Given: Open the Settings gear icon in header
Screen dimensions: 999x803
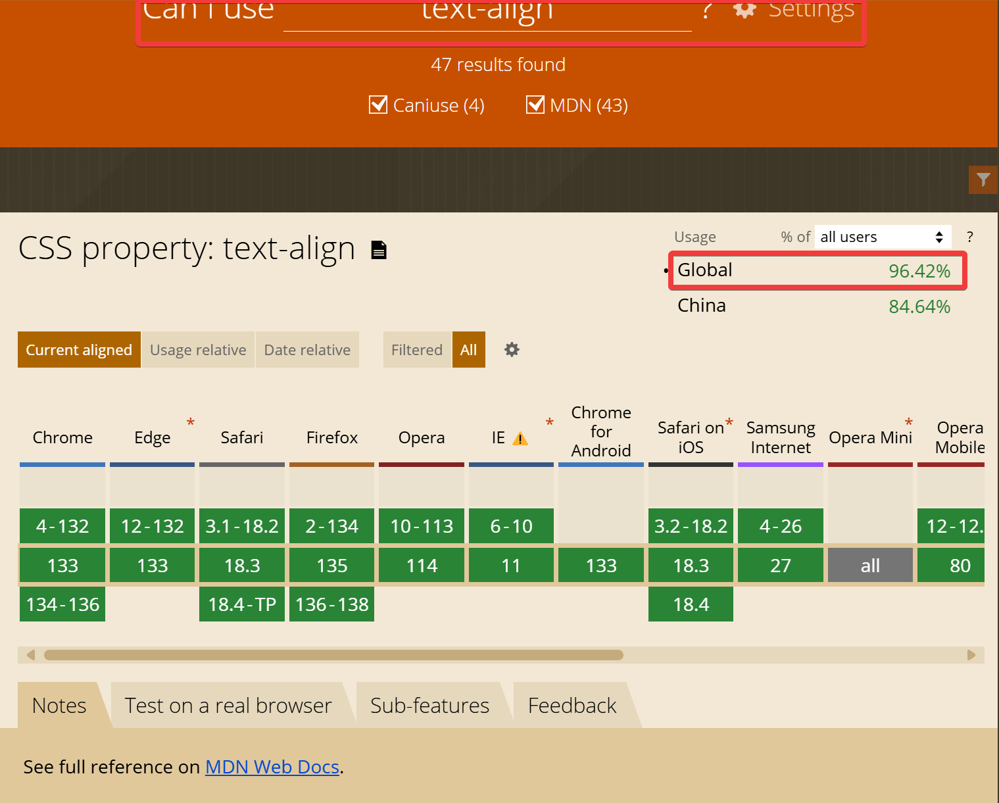Looking at the screenshot, I should click(744, 9).
